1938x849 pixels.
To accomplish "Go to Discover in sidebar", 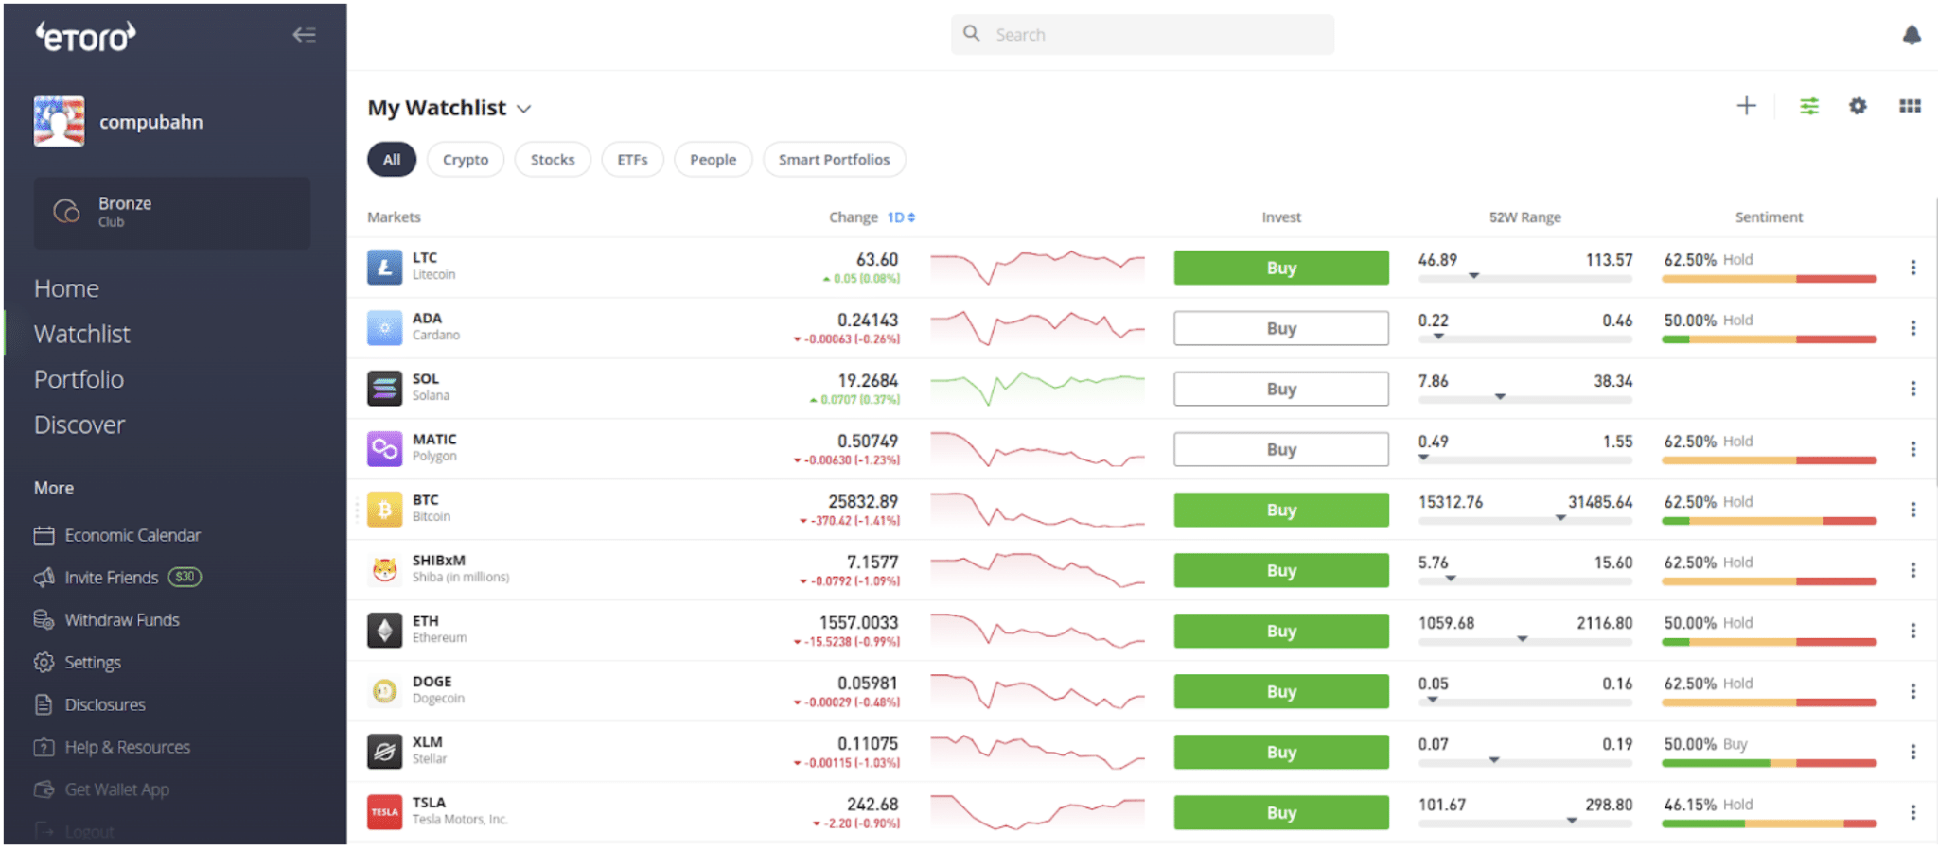I will tap(79, 424).
